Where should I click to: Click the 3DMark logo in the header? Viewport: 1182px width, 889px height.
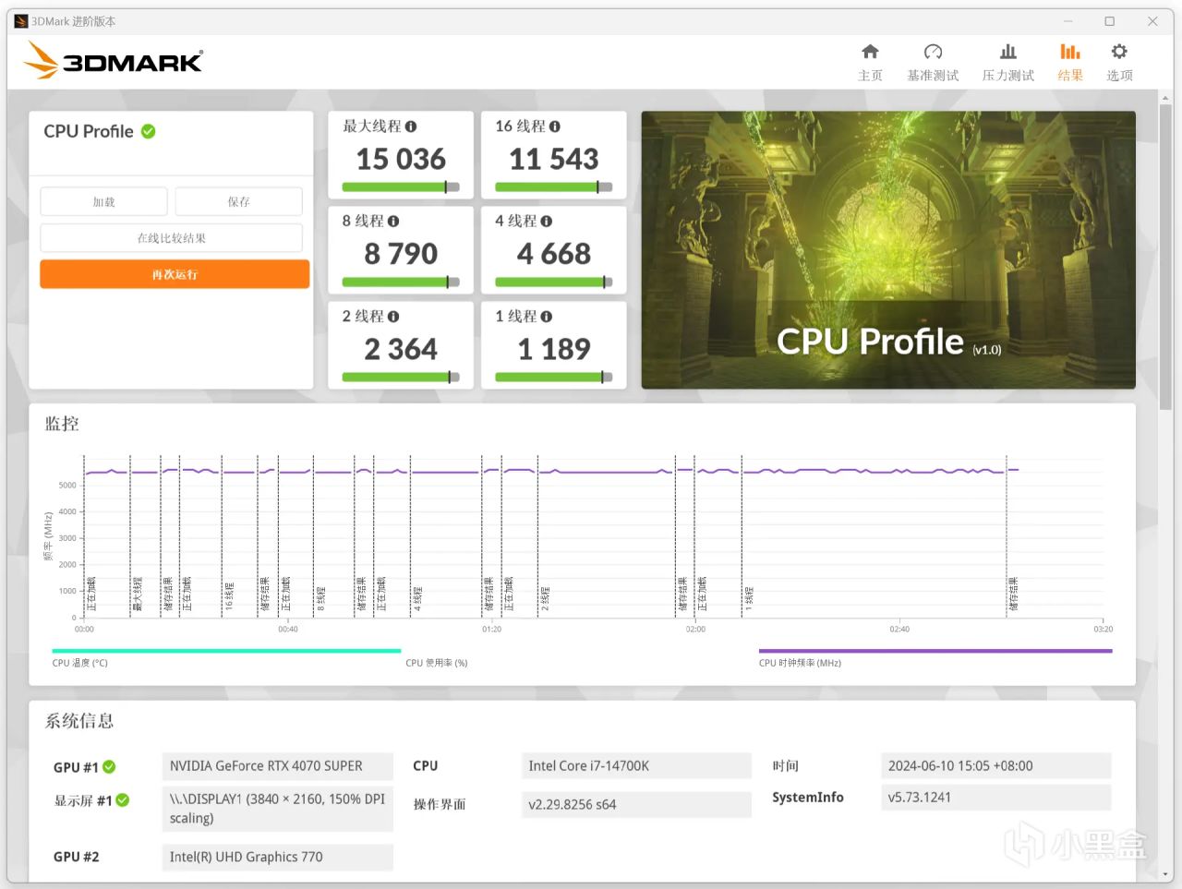[x=113, y=61]
